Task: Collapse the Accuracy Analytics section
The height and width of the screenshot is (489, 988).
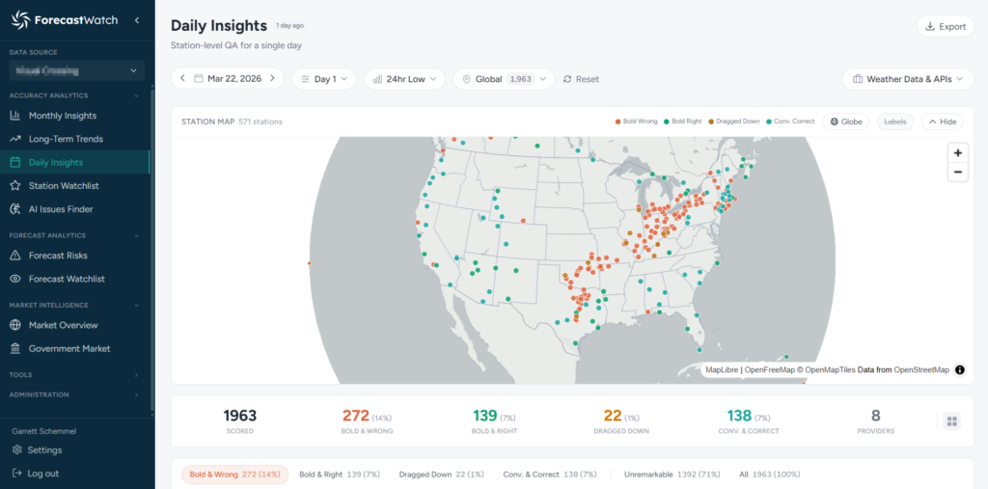Action: (137, 95)
